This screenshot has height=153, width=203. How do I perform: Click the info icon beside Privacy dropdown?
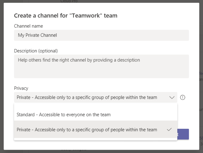point(183,98)
